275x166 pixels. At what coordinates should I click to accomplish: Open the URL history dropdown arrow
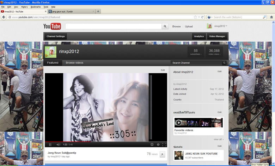pos(199,17)
